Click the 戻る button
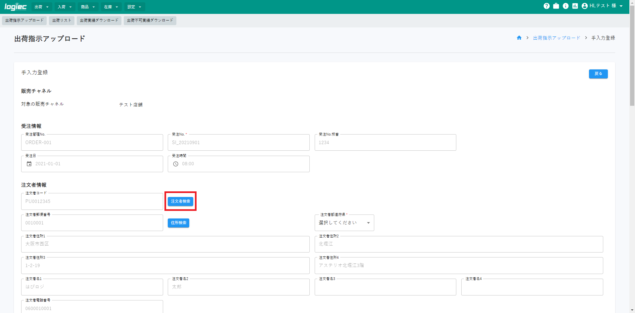The width and height of the screenshot is (635, 313). [598, 74]
